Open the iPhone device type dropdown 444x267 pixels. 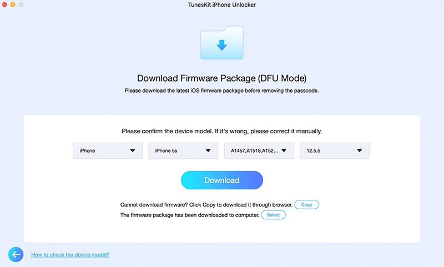tap(107, 150)
